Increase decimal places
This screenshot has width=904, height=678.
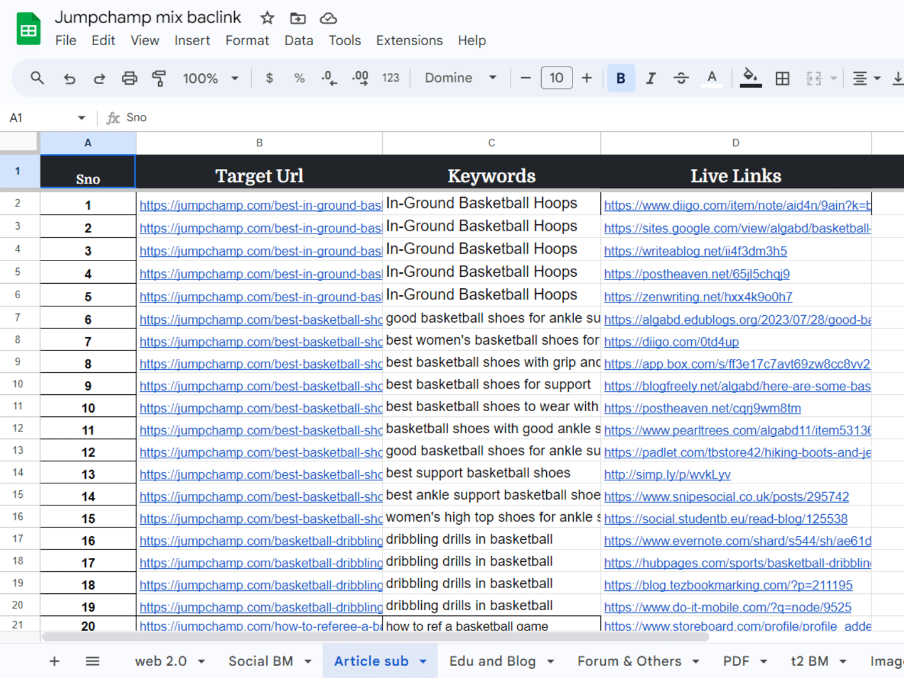click(x=360, y=78)
